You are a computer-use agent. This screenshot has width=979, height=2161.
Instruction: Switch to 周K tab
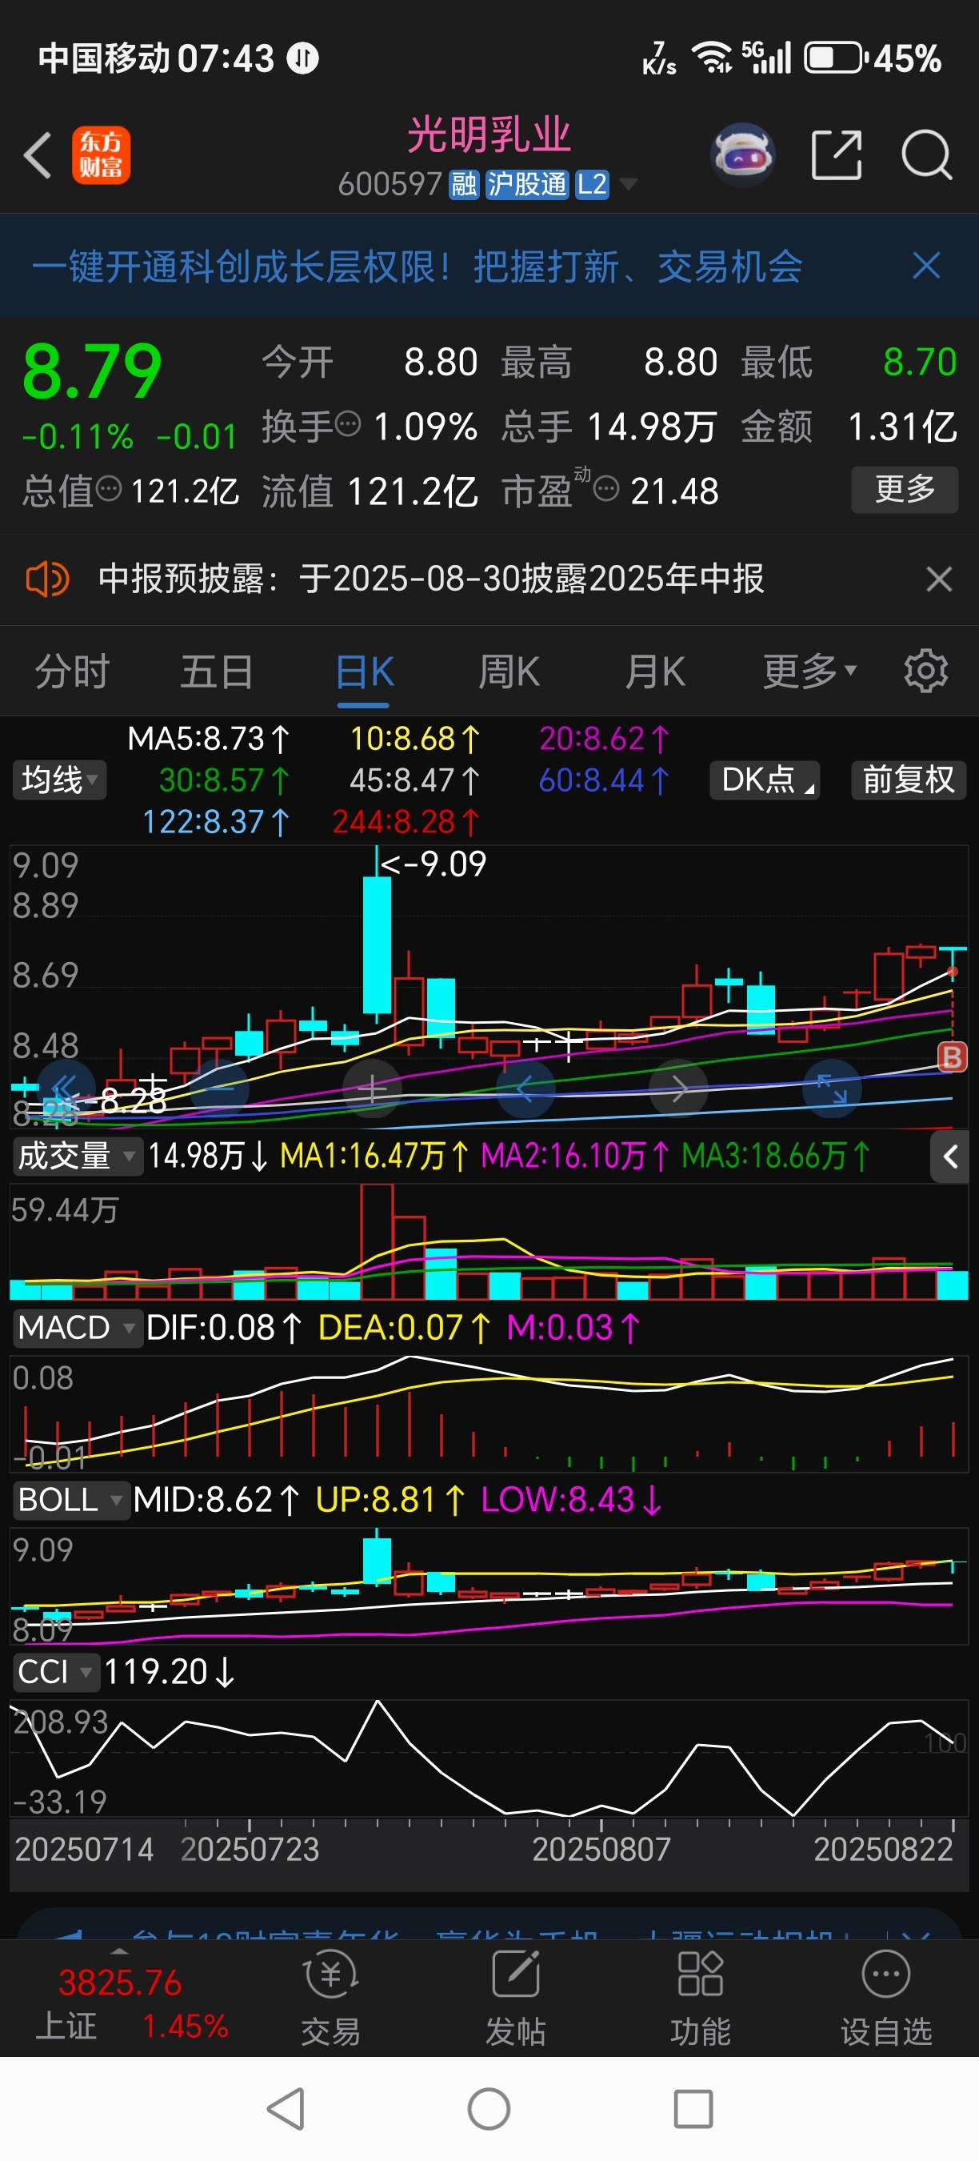[509, 672]
